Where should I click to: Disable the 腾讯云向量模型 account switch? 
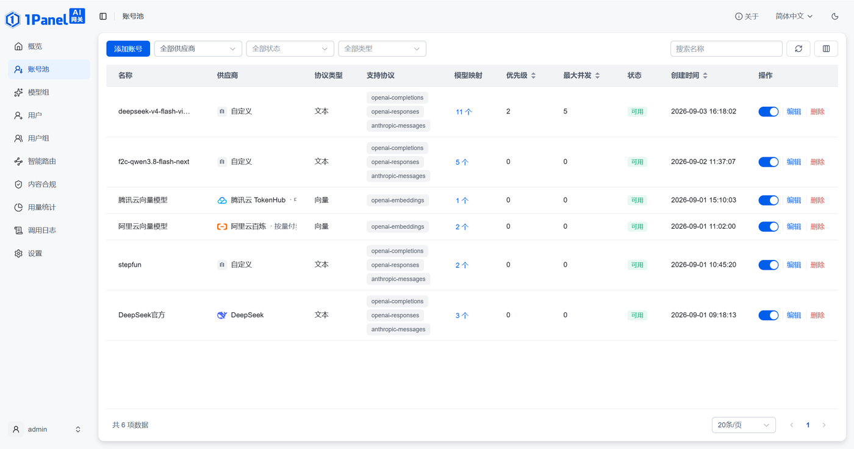pyautogui.click(x=769, y=200)
